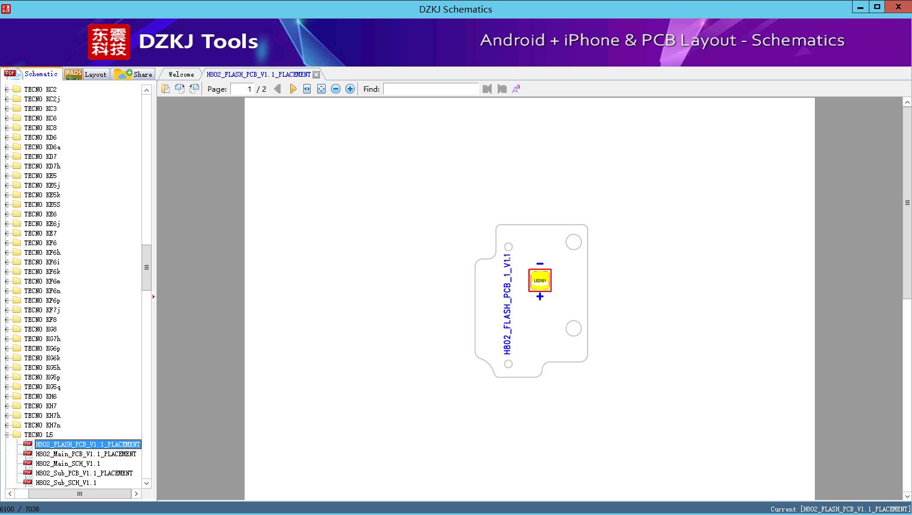Switch to the Welcome tab
The image size is (912, 515).
click(x=181, y=74)
